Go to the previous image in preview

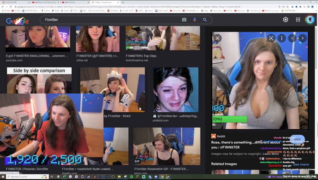click(x=292, y=38)
